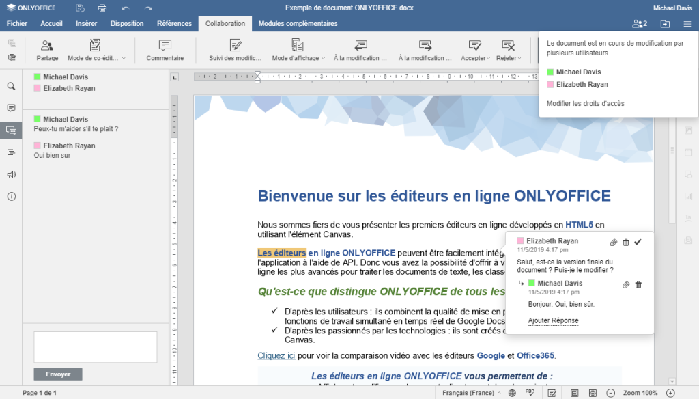
Task: Switch to the Références tab
Action: click(174, 23)
